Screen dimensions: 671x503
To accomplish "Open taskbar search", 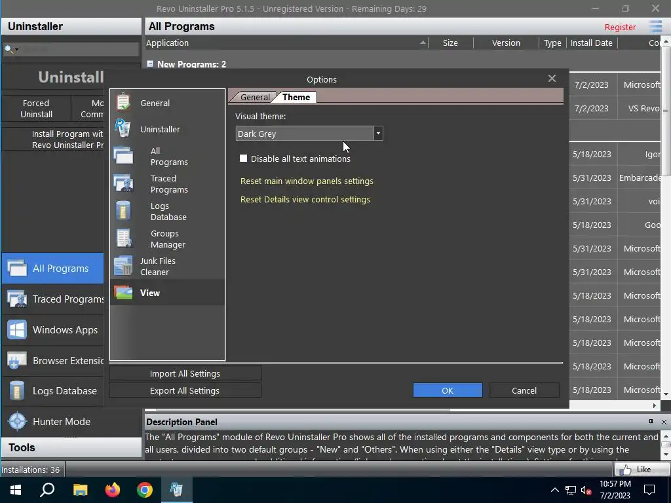I will tap(47, 490).
